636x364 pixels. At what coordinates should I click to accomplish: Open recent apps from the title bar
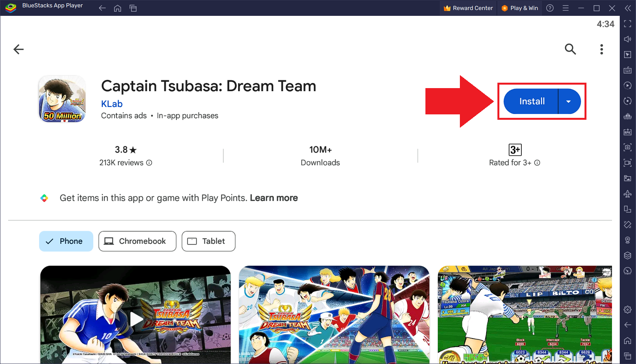[x=133, y=8]
